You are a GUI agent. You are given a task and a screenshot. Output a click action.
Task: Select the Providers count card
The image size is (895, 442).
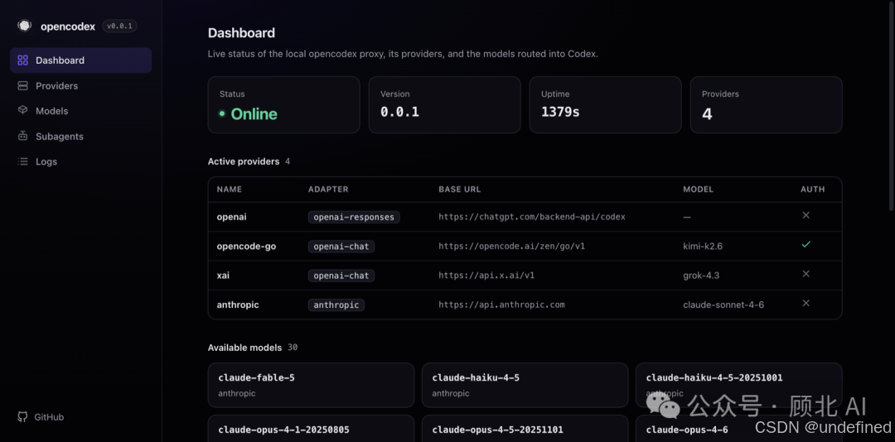[x=766, y=105]
